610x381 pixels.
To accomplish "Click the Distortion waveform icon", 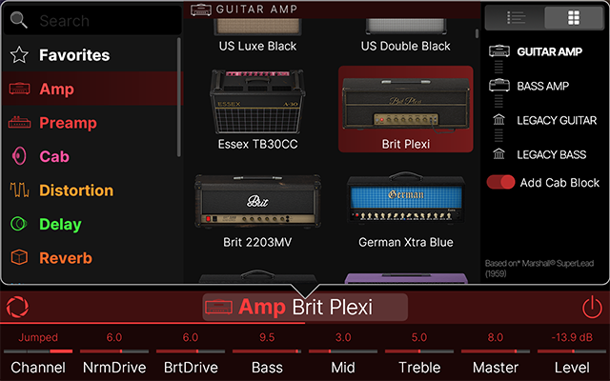I will pos(19,190).
